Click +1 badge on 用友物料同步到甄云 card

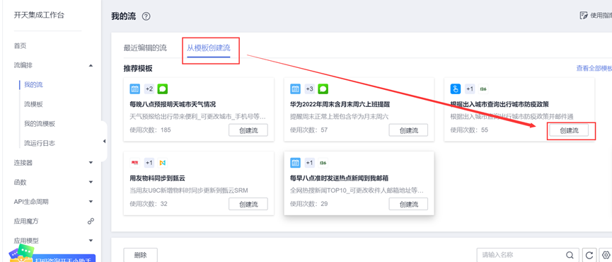click(149, 162)
